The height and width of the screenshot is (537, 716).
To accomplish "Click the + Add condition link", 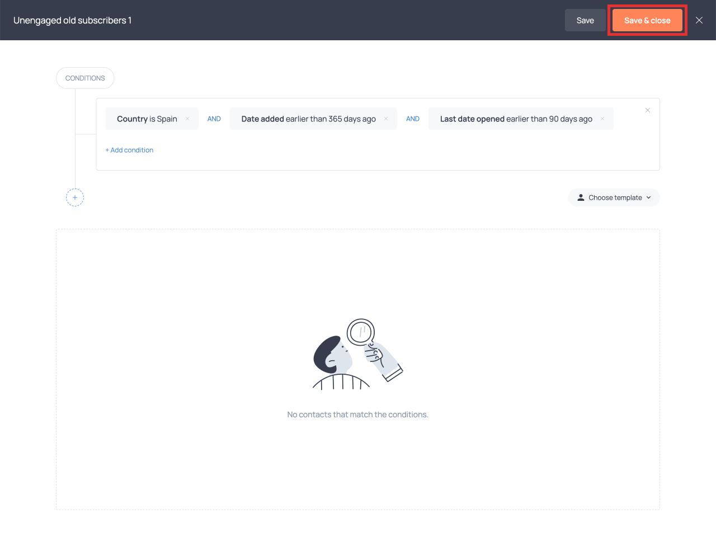I will [129, 150].
